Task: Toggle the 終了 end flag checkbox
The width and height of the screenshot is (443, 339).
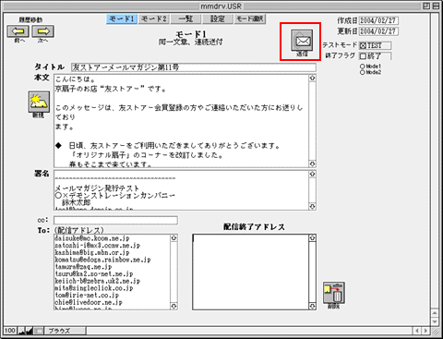Action: tap(364, 56)
